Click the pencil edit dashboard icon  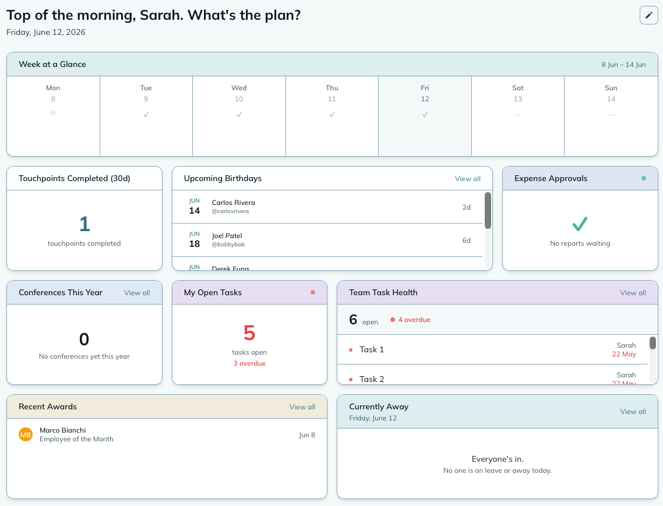[x=648, y=15]
